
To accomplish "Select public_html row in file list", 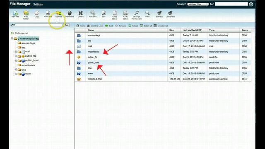I will coord(163,62).
